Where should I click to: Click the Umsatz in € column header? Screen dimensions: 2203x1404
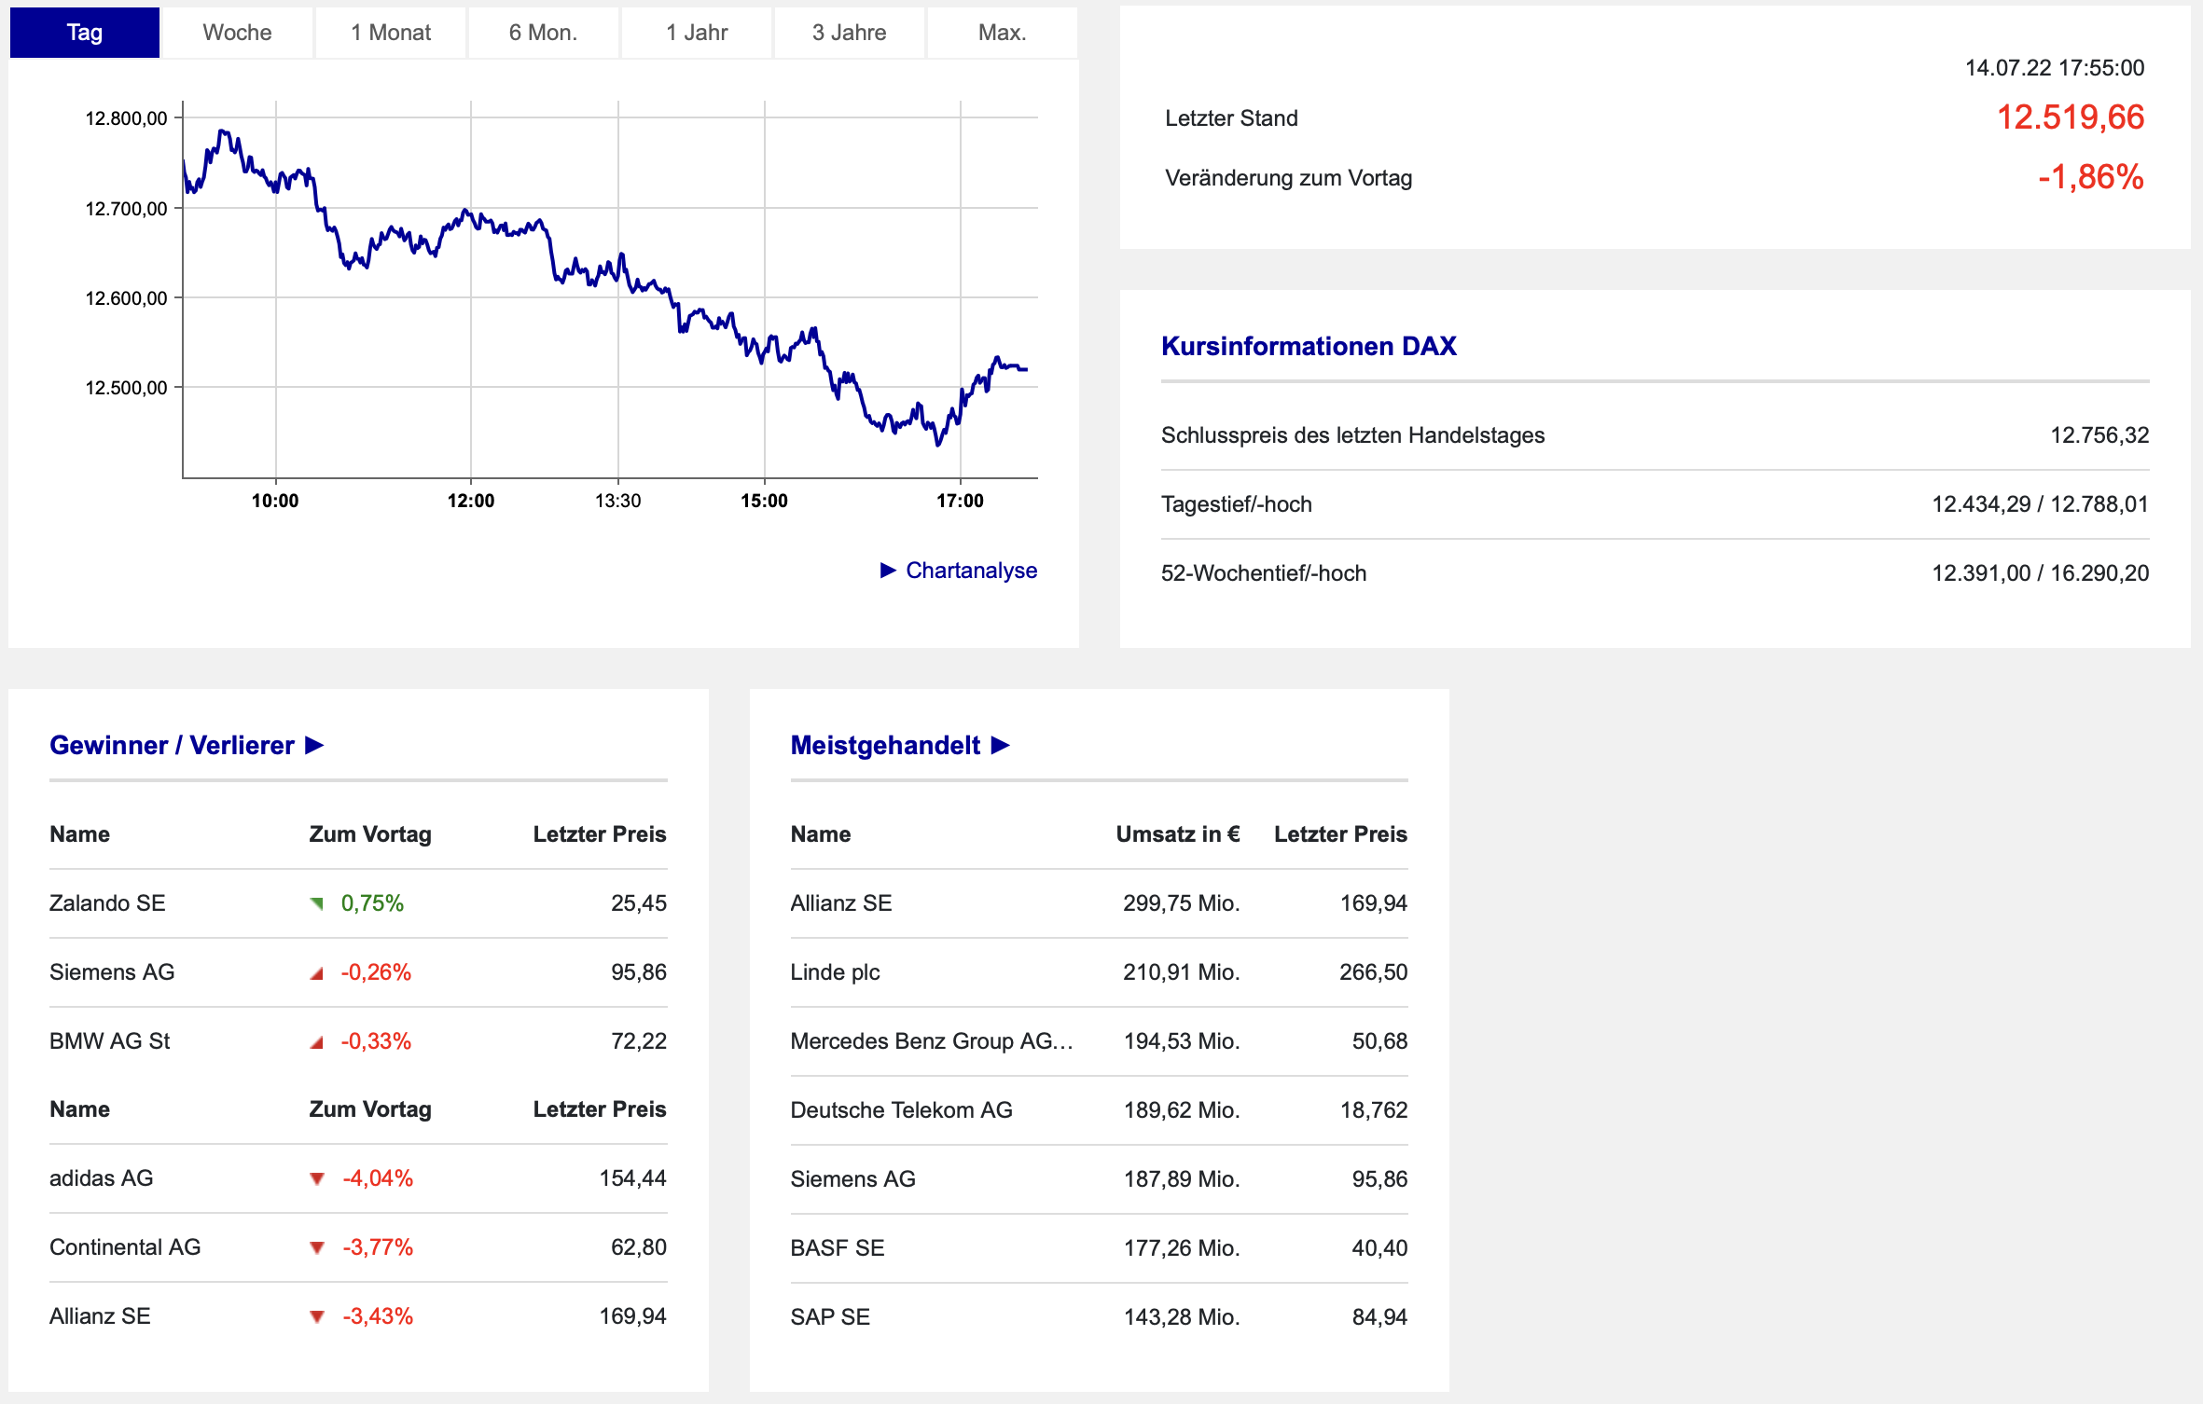1178,834
